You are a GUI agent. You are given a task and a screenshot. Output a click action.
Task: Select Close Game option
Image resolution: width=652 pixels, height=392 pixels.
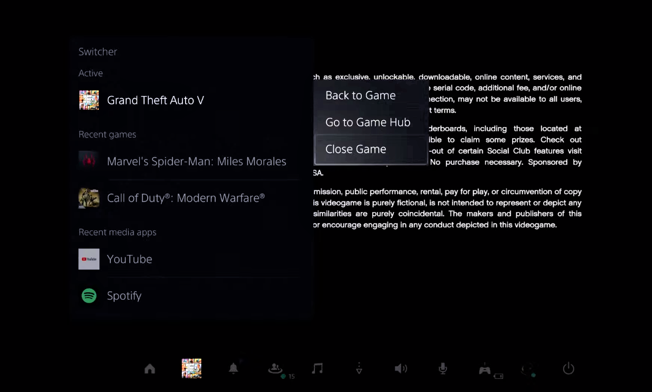click(370, 149)
